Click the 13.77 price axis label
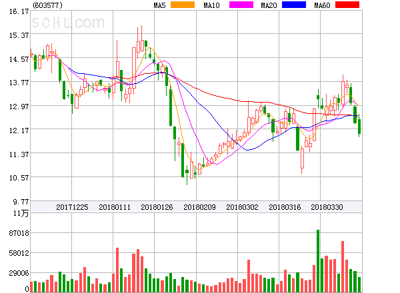The height and width of the screenshot is (293, 400). (19, 83)
